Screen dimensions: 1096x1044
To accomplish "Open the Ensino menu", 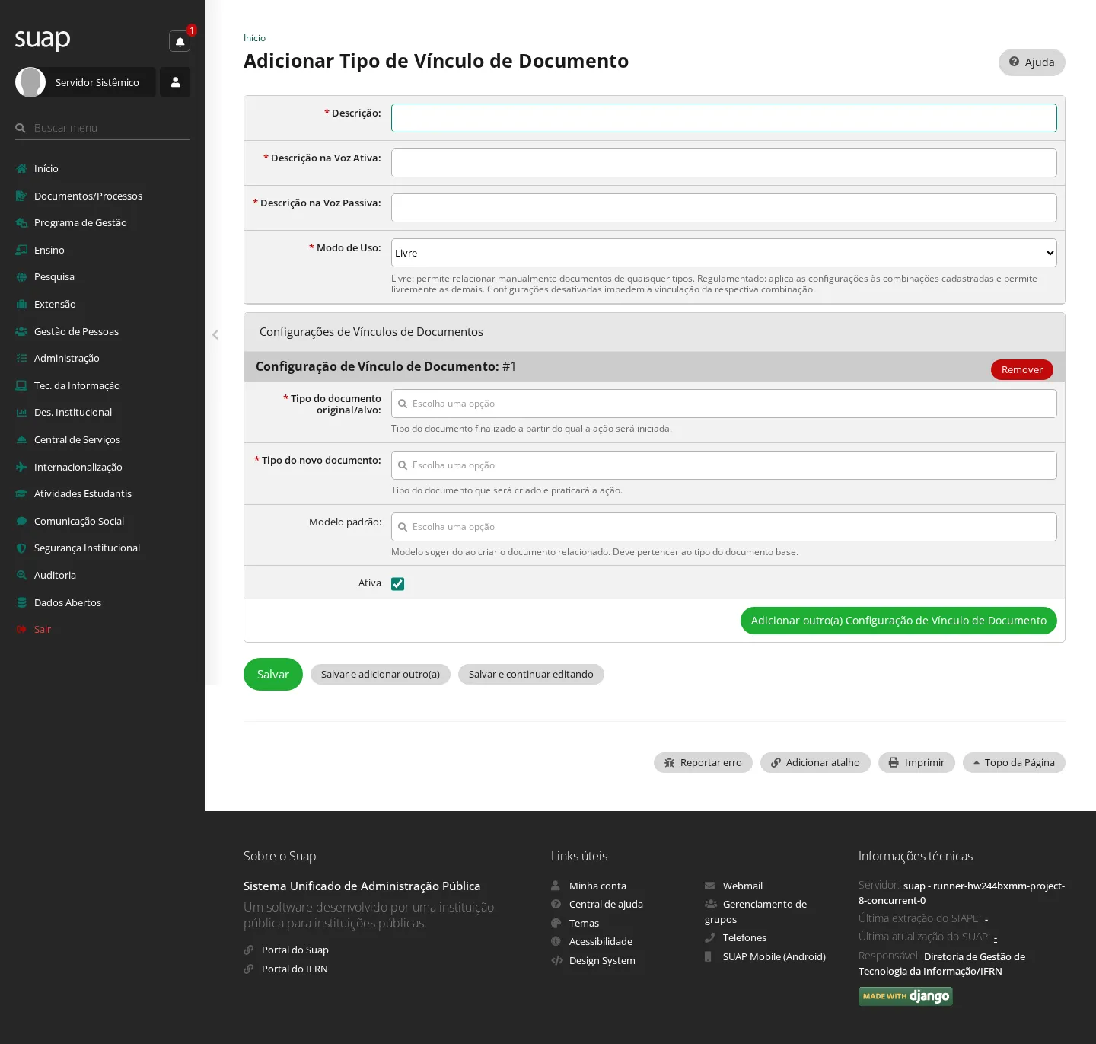I will 103,250.
